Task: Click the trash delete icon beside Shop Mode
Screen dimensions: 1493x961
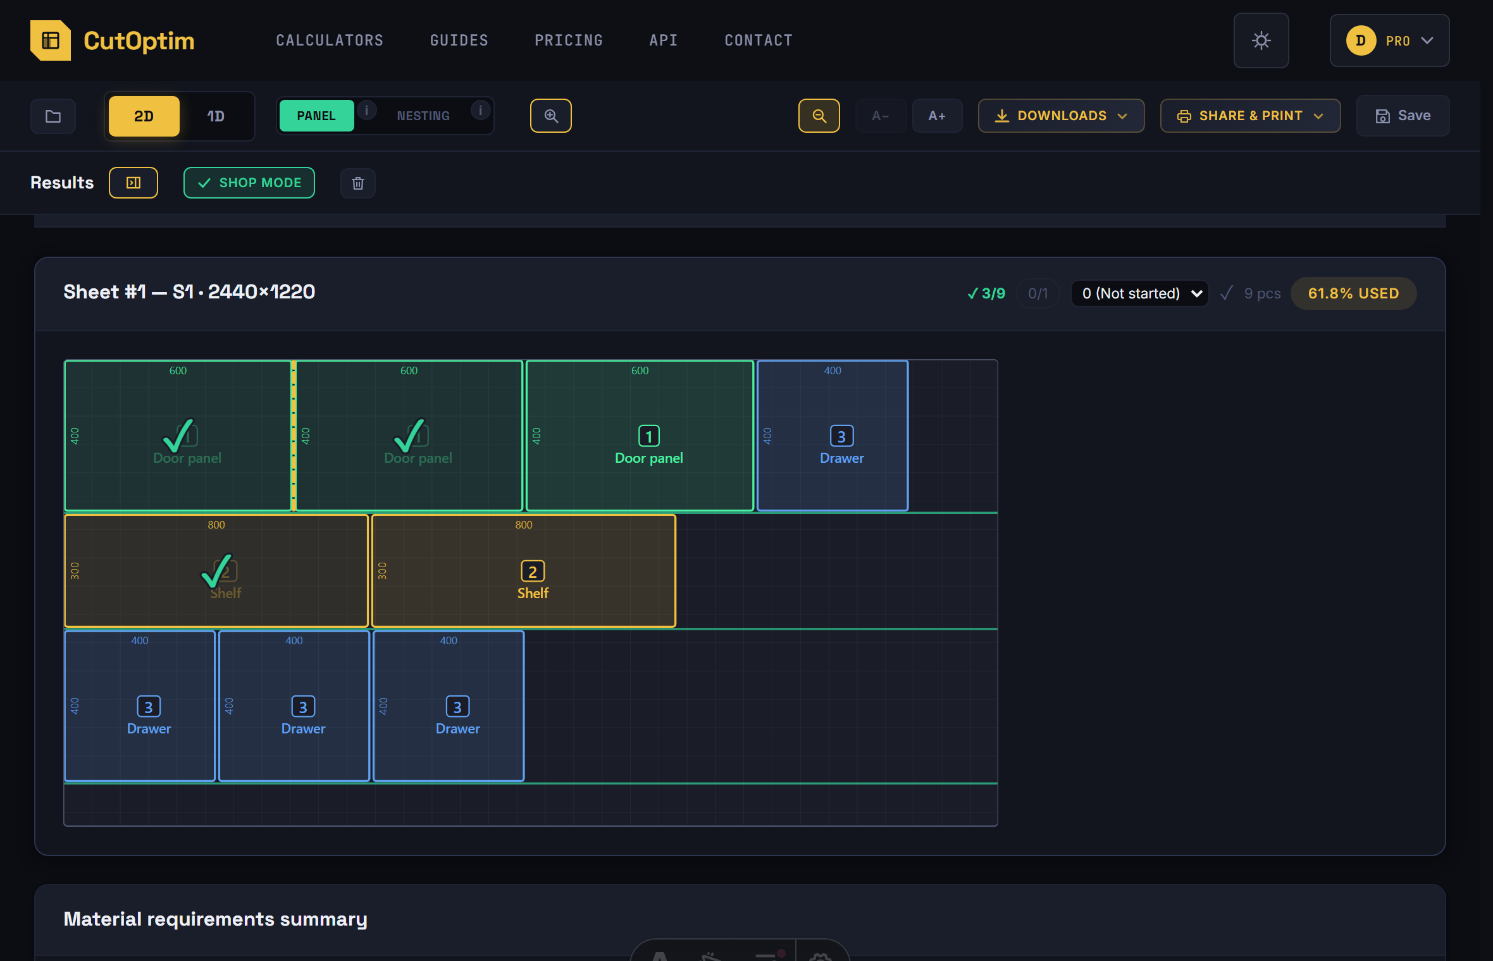Action: 358,183
